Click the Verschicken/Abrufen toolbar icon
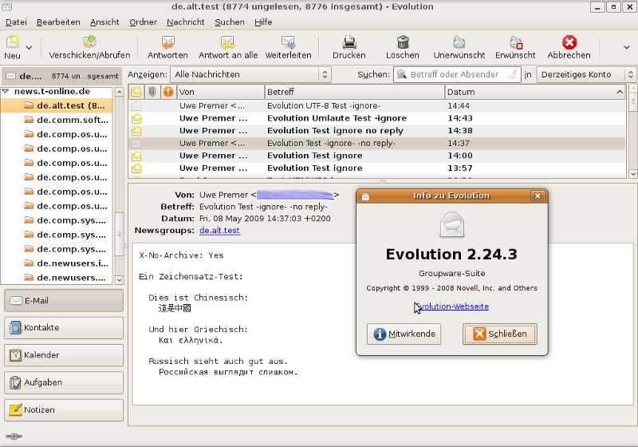The width and height of the screenshot is (638, 447). 89,42
